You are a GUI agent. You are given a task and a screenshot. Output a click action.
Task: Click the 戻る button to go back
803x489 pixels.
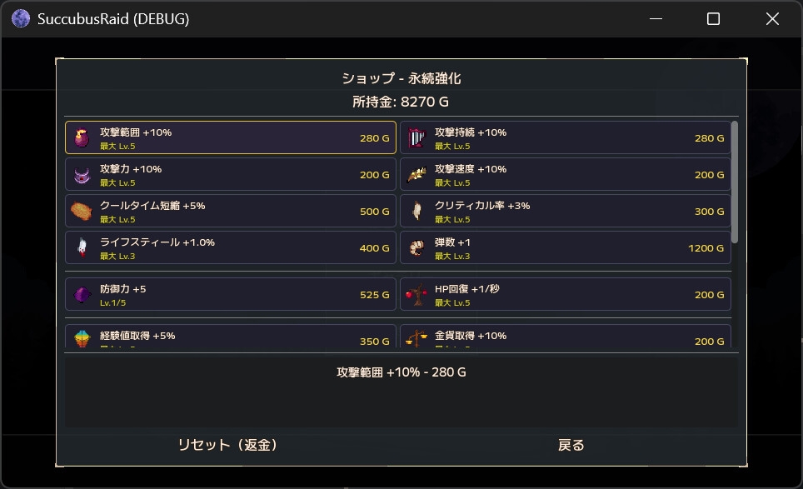[x=571, y=445]
